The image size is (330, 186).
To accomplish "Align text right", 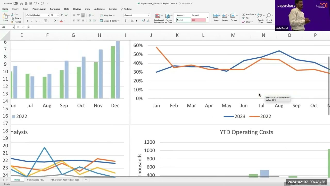I will [x=83, y=21].
